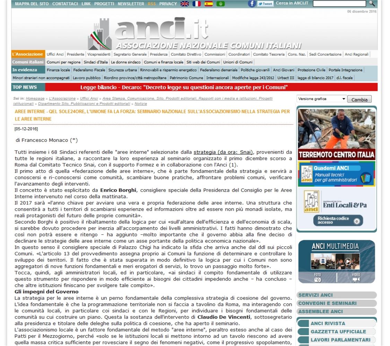The width and height of the screenshot is (390, 346).
Task: Click the green Arabic language icon
Action: coord(220,4)
